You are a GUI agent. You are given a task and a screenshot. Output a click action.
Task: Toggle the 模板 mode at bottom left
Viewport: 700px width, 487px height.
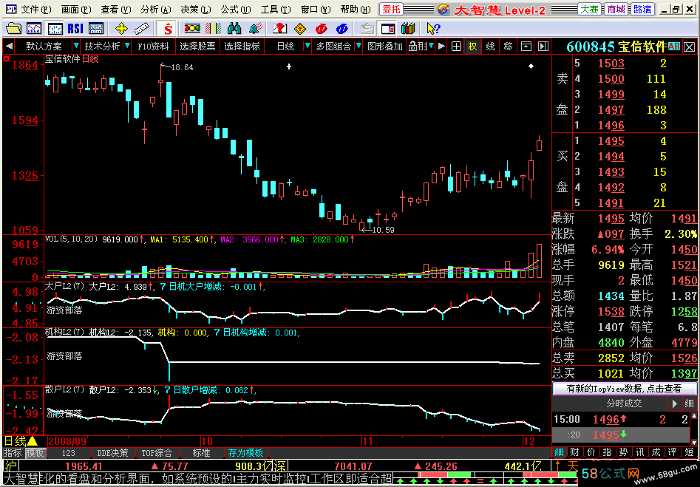coord(35,452)
